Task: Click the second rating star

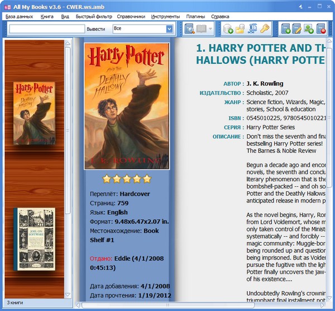Action: 117,179
